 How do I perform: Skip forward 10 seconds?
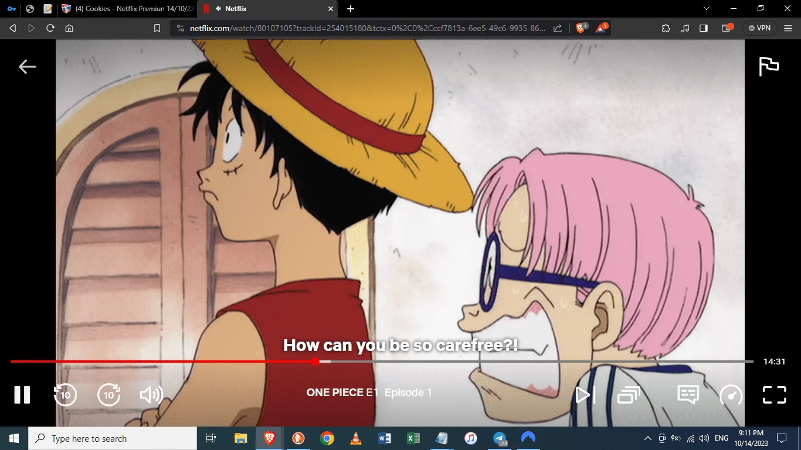pyautogui.click(x=108, y=394)
